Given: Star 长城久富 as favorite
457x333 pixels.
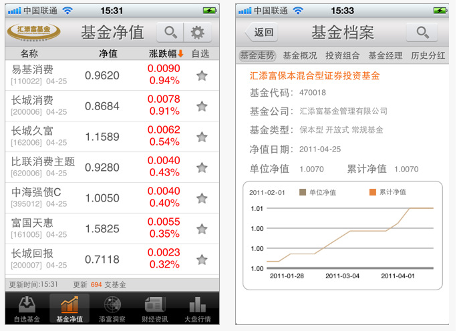Looking at the screenshot, I should tap(202, 137).
